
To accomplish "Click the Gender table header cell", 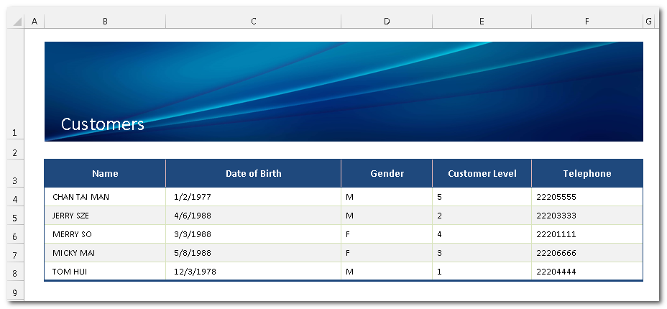I will tap(387, 173).
